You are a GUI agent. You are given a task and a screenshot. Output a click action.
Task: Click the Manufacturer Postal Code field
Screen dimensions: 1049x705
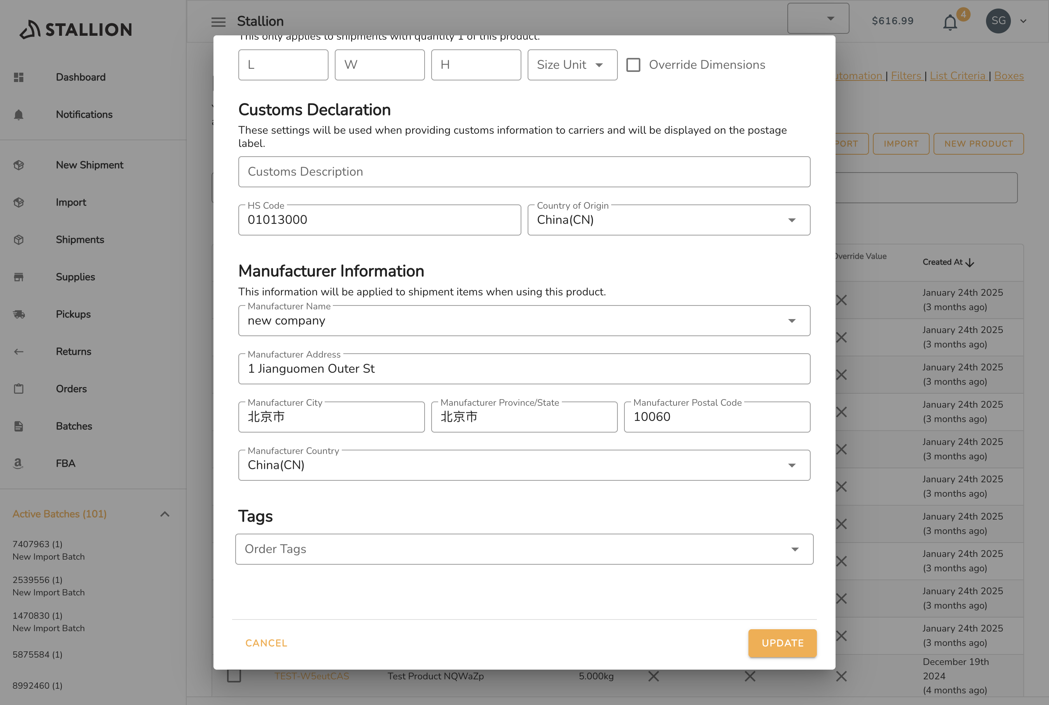[717, 417]
